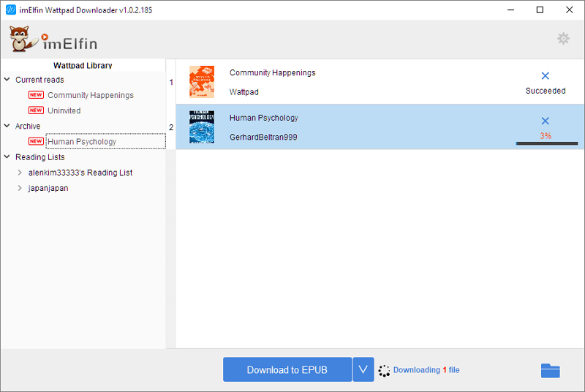This screenshot has width=585, height=392.
Task: Click the NEW badge beside Human Psychology
Action: [x=36, y=141]
